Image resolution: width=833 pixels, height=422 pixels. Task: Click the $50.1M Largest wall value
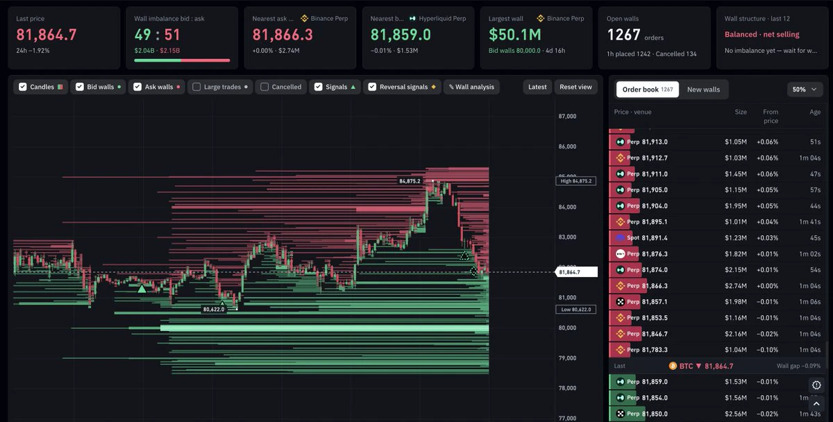[516, 35]
